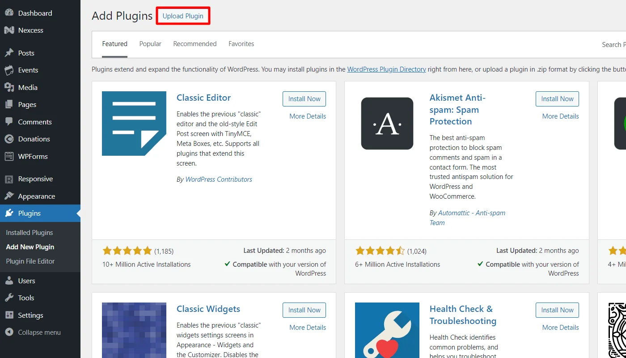Click the Upload Plugin button
This screenshot has width=626, height=358.
(x=183, y=16)
